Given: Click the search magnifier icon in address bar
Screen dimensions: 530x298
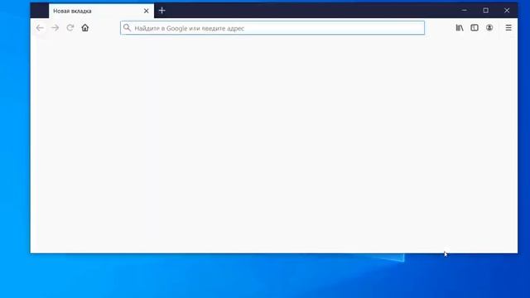Looking at the screenshot, I should (x=127, y=27).
